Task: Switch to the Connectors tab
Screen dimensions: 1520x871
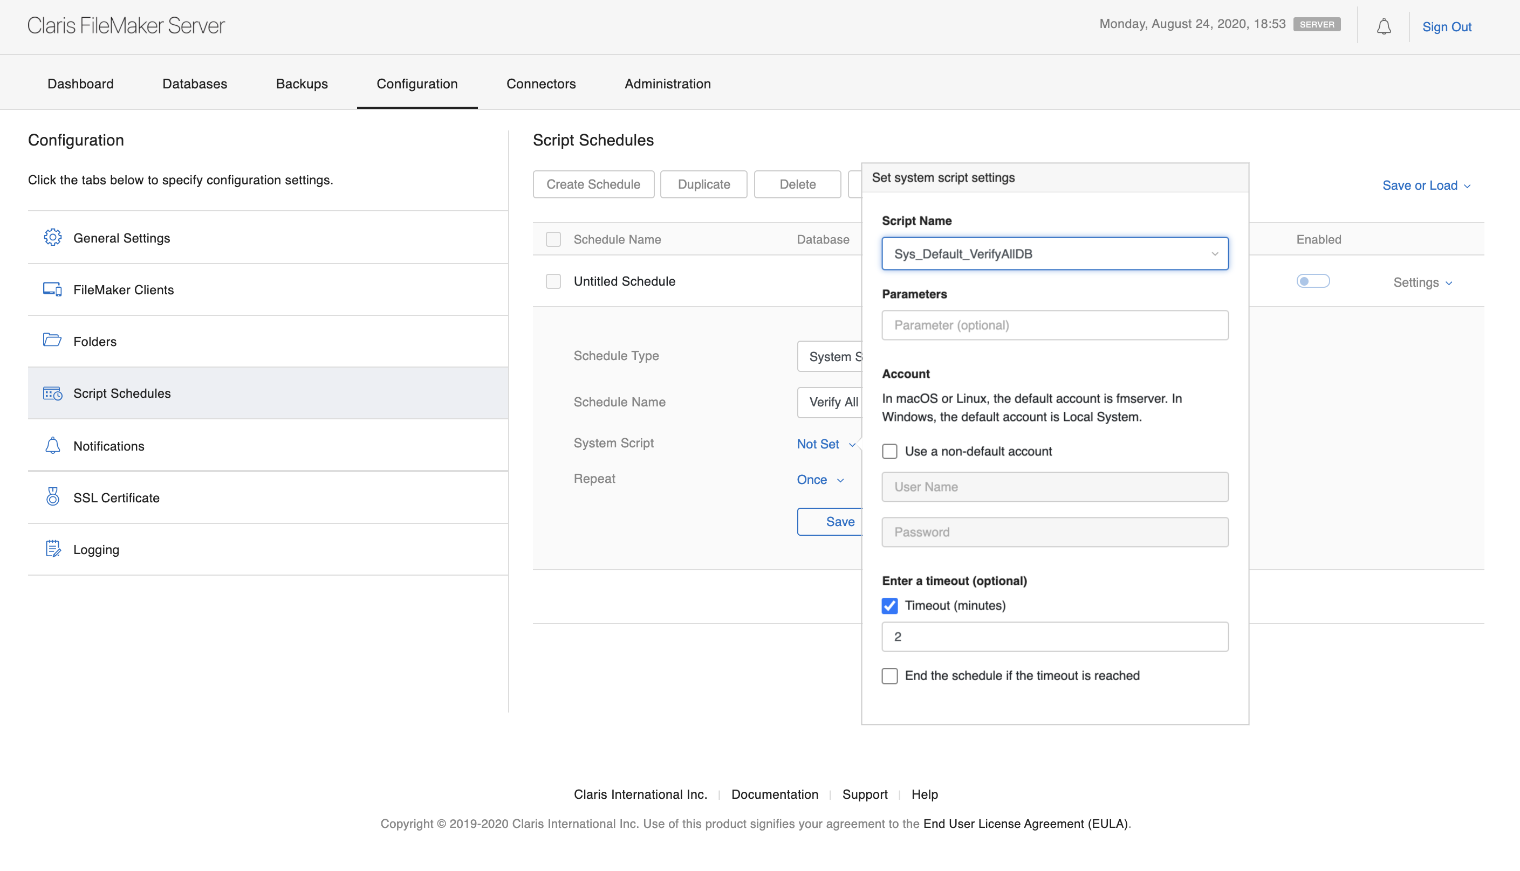Action: (x=540, y=84)
